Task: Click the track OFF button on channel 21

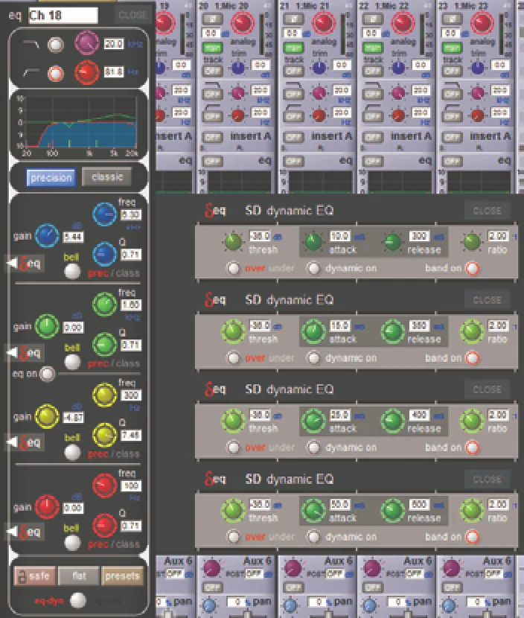Action: pyautogui.click(x=293, y=71)
